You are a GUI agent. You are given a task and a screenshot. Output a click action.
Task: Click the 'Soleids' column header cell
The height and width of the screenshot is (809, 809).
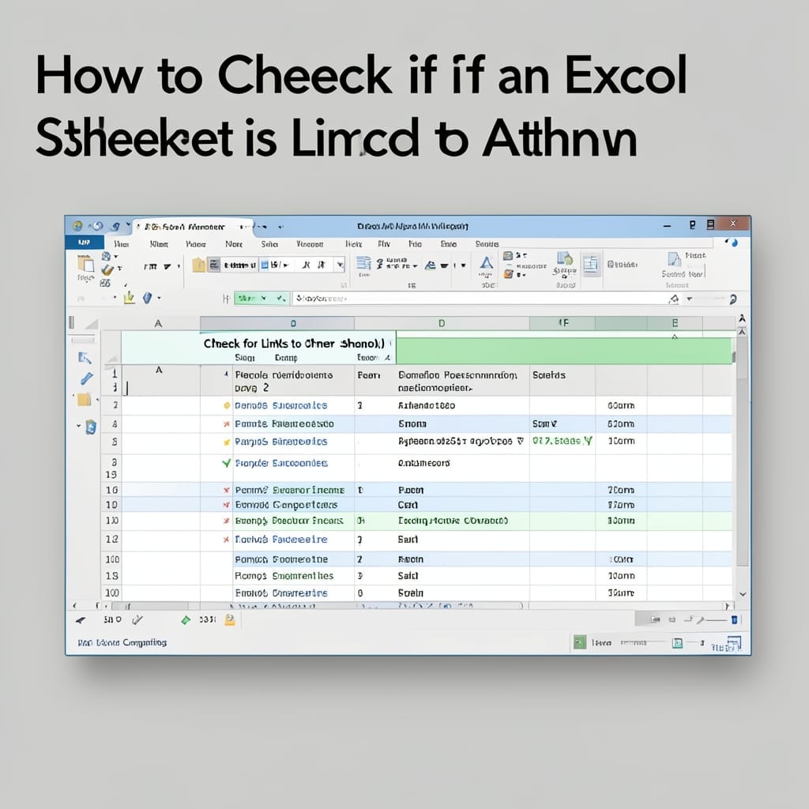[549, 375]
